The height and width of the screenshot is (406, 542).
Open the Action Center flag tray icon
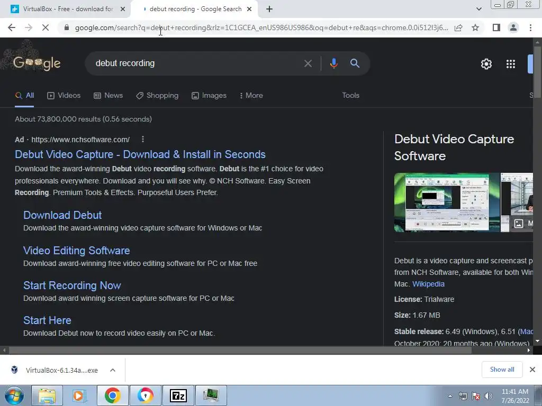click(x=476, y=396)
